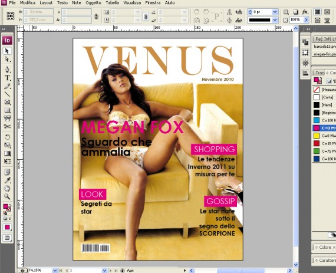Click the X position input field

click(38, 12)
